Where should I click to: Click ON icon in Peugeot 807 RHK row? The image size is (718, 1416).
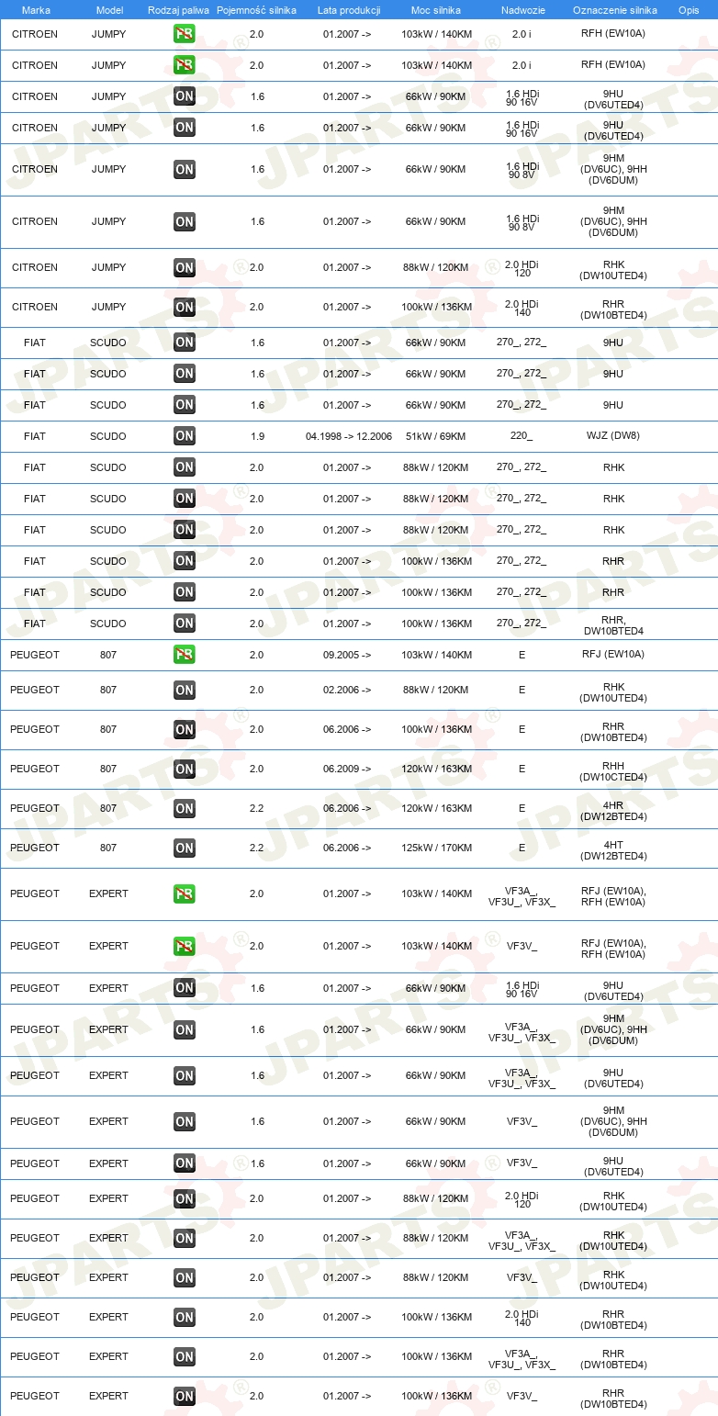click(x=185, y=691)
